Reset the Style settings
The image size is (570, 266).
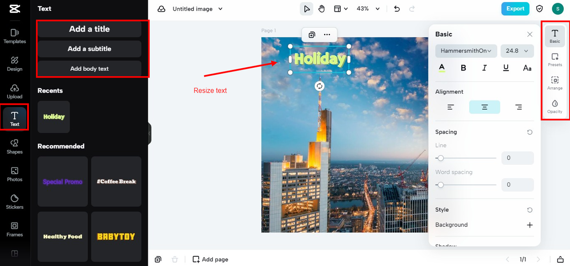[x=529, y=210]
